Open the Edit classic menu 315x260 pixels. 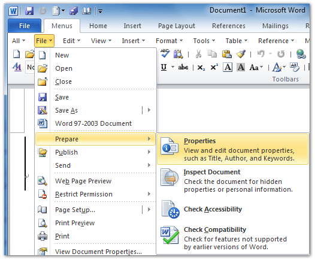click(x=71, y=41)
